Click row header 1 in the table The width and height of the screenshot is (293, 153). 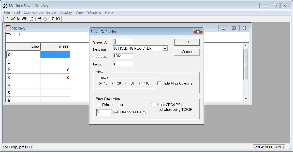(x=9, y=62)
